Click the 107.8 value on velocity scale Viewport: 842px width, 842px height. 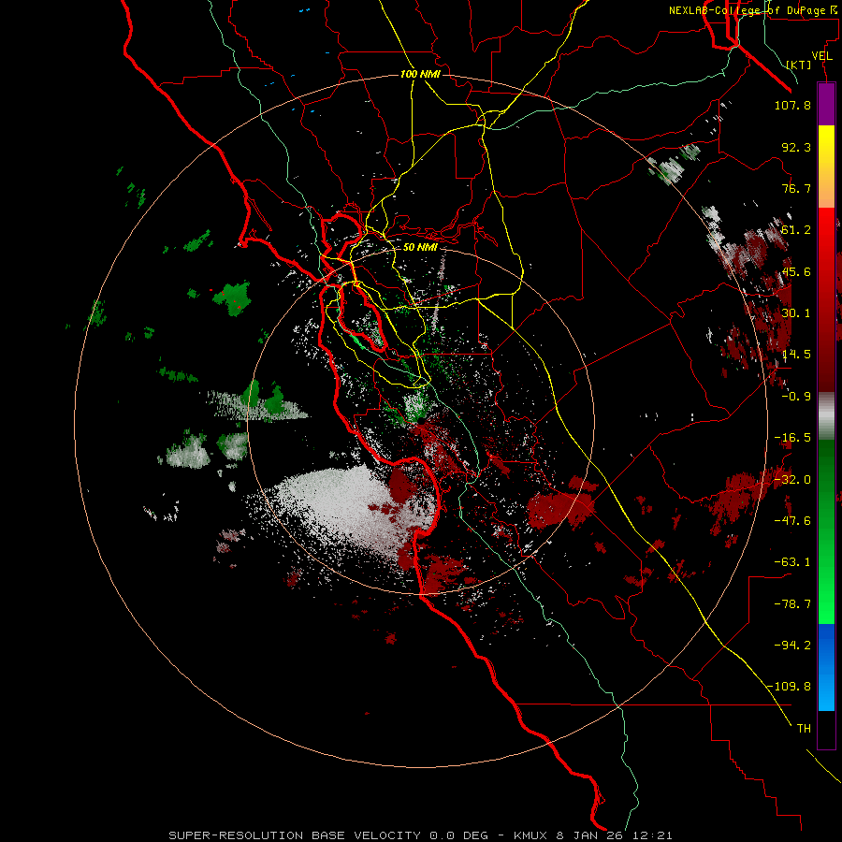[x=792, y=105]
